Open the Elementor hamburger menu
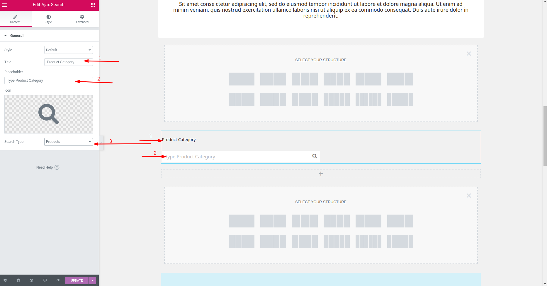Viewport: 547px width, 286px height. (4, 5)
